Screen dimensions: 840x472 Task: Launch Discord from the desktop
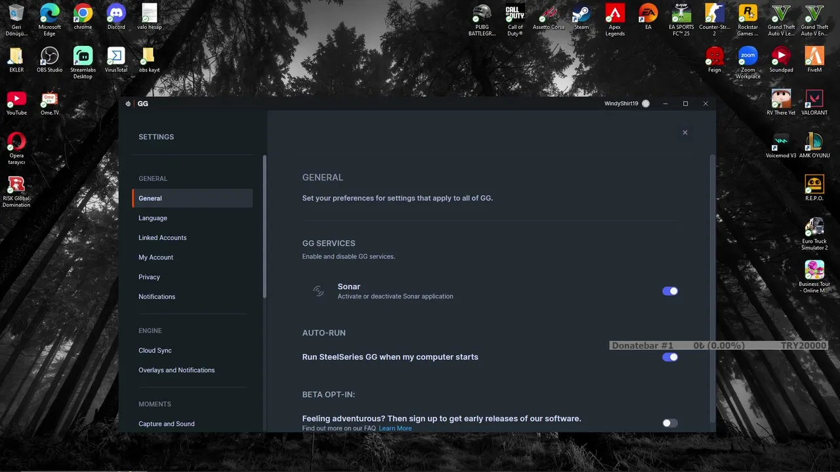116,13
